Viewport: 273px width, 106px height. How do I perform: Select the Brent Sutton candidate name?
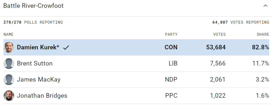[x=35, y=63]
